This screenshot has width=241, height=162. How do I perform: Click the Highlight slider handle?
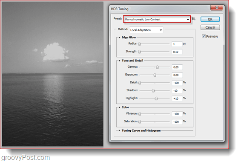tap(156, 98)
